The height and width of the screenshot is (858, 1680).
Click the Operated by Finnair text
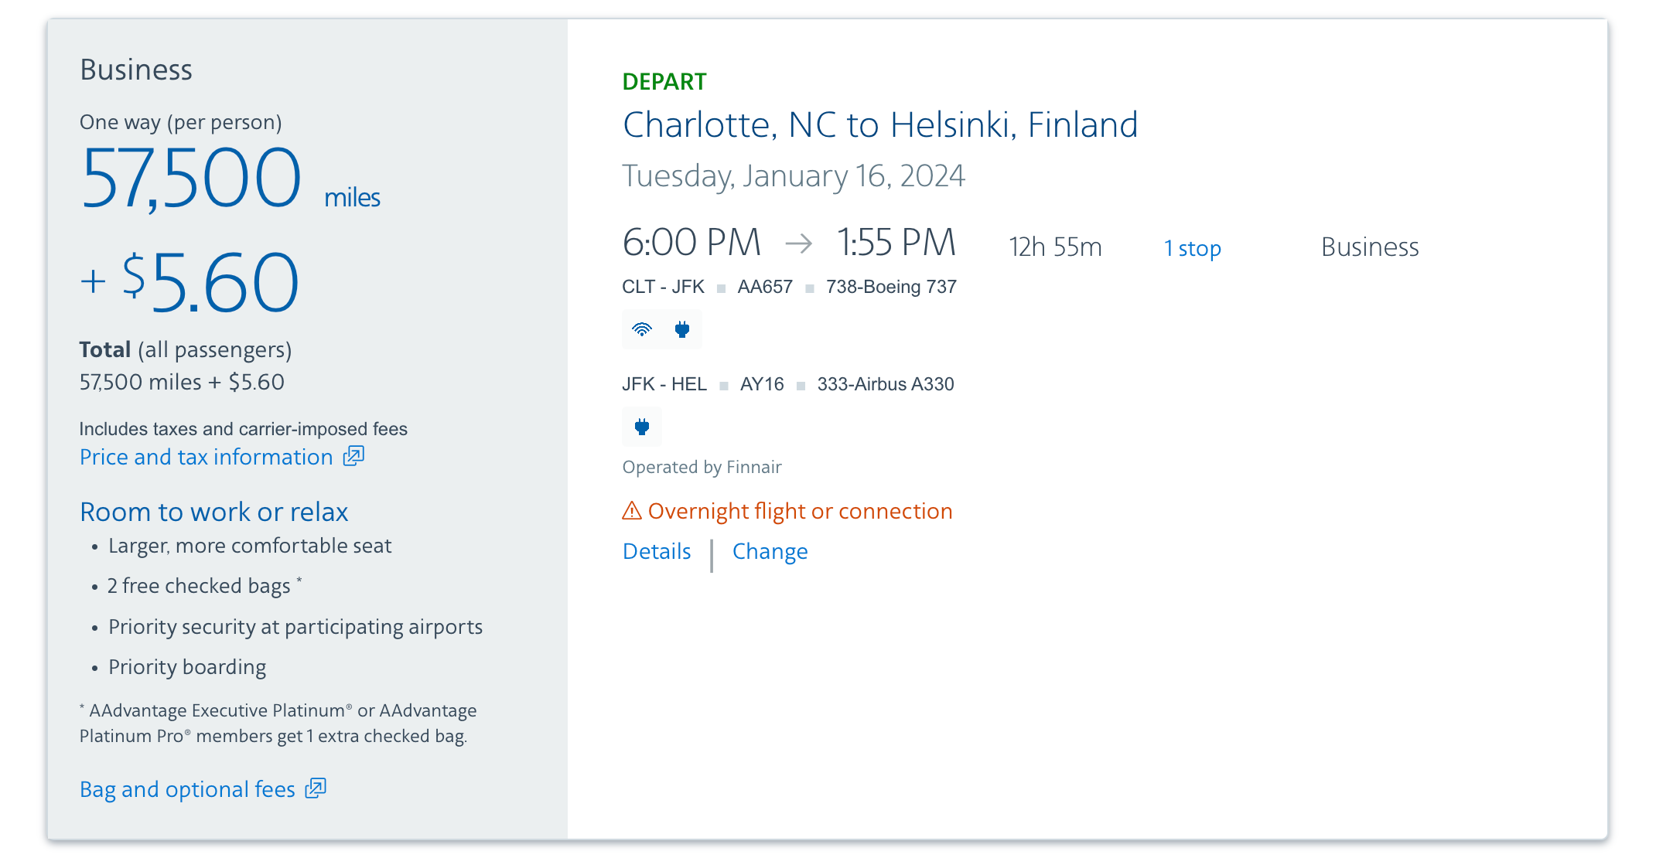point(702,467)
